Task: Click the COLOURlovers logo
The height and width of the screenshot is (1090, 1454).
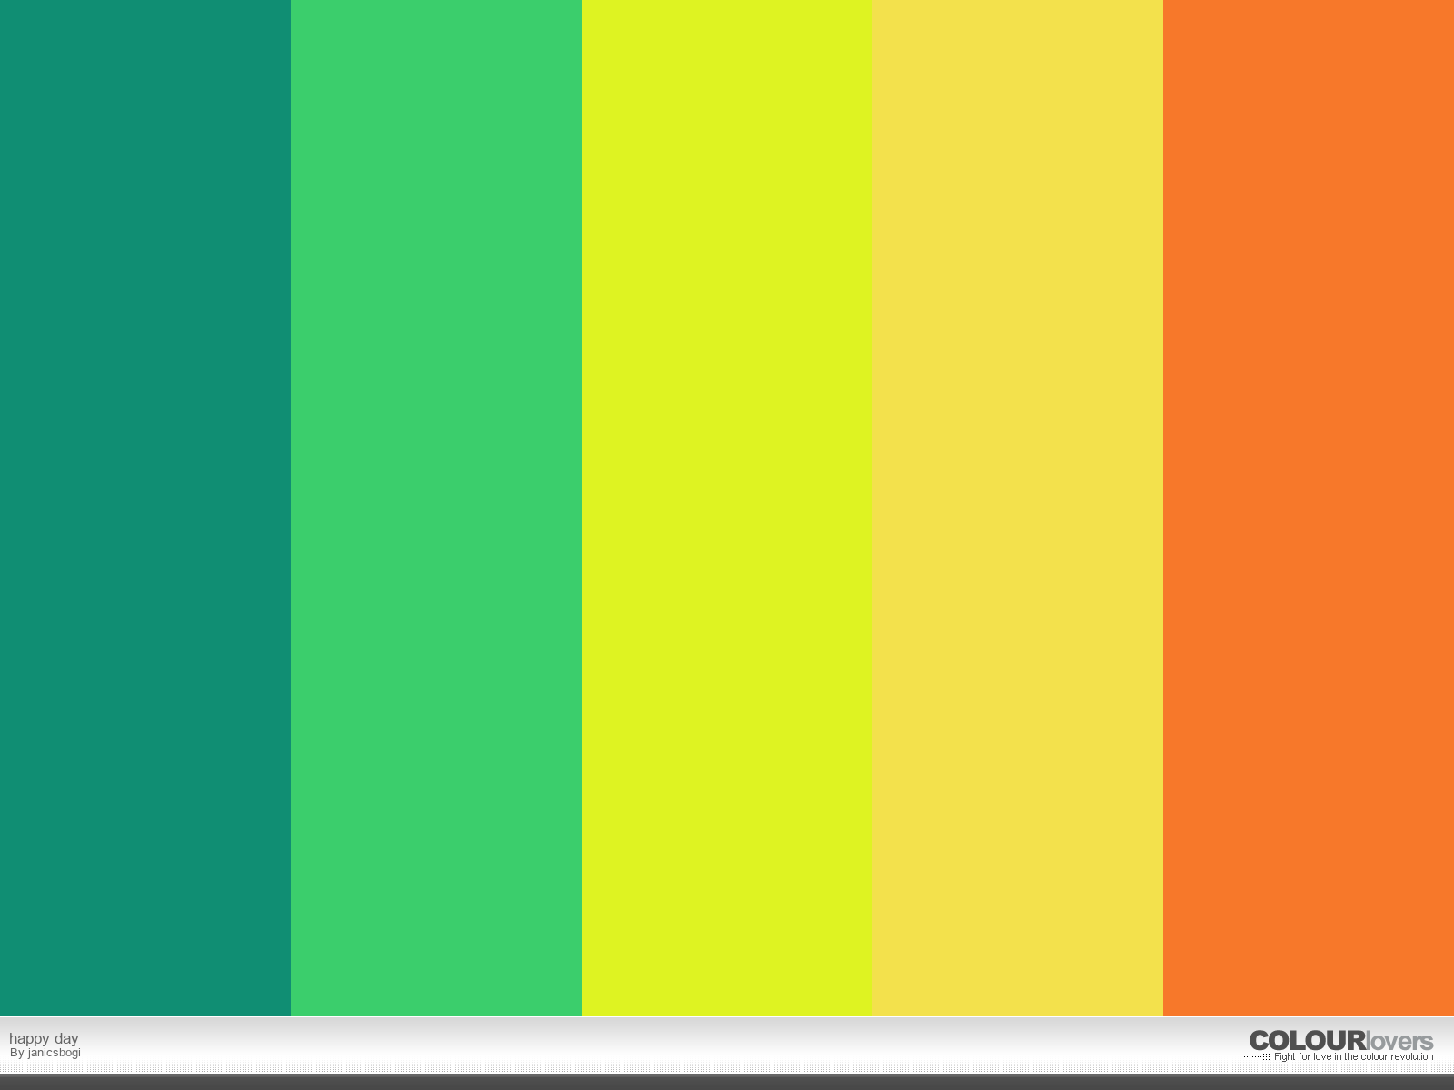Action: (1340, 1041)
